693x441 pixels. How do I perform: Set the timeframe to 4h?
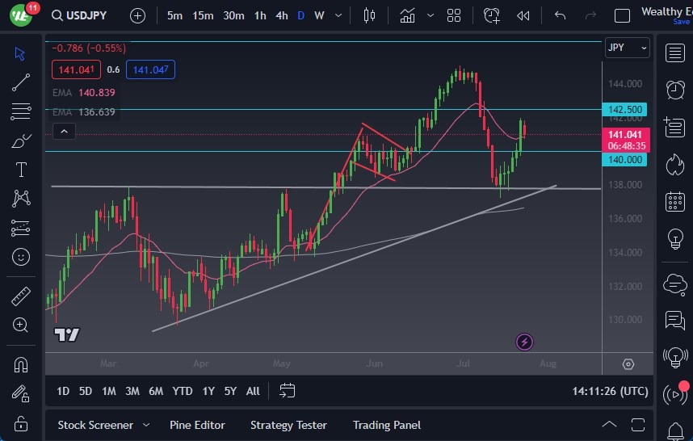point(281,15)
